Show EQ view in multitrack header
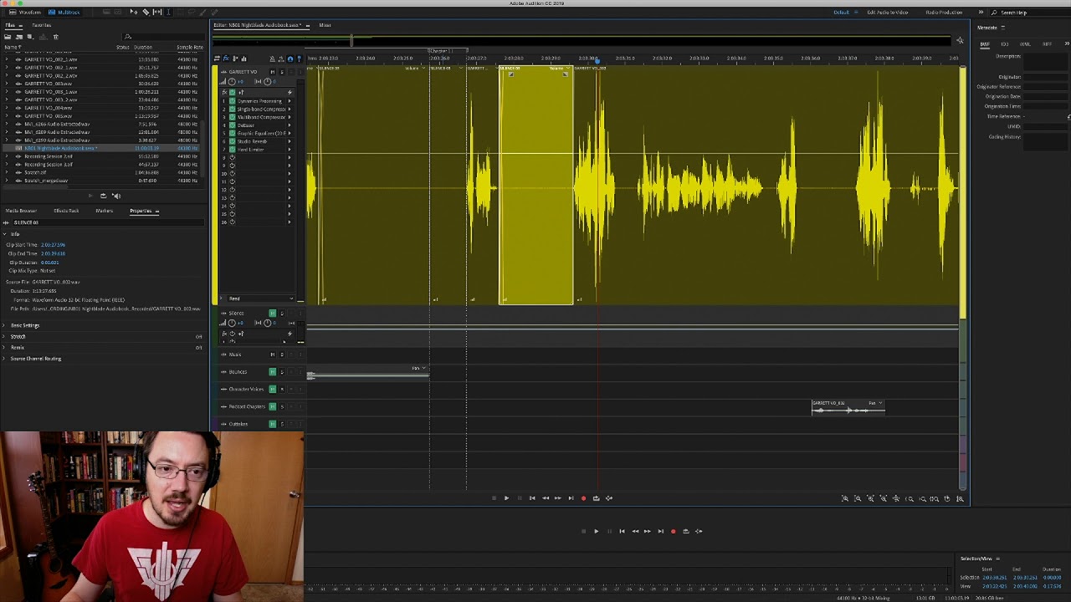Viewport: 1071px width, 602px height. tap(243, 59)
